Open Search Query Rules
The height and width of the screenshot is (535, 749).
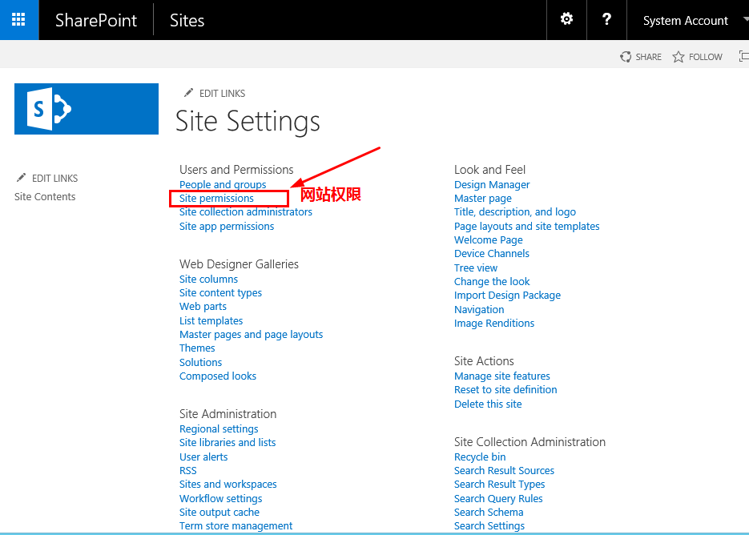coord(498,499)
